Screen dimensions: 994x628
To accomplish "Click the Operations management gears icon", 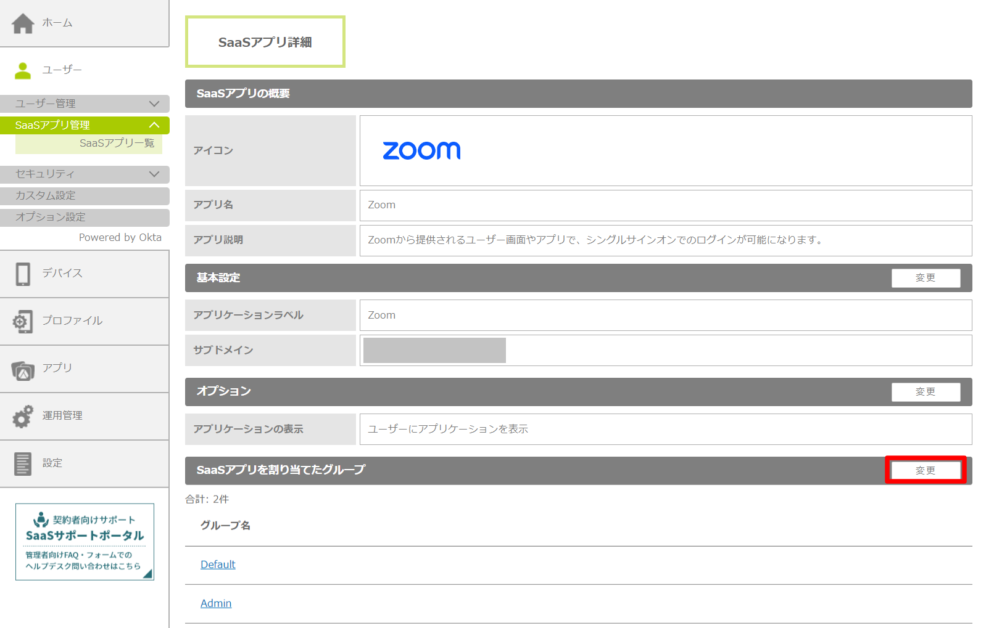I will 23,417.
